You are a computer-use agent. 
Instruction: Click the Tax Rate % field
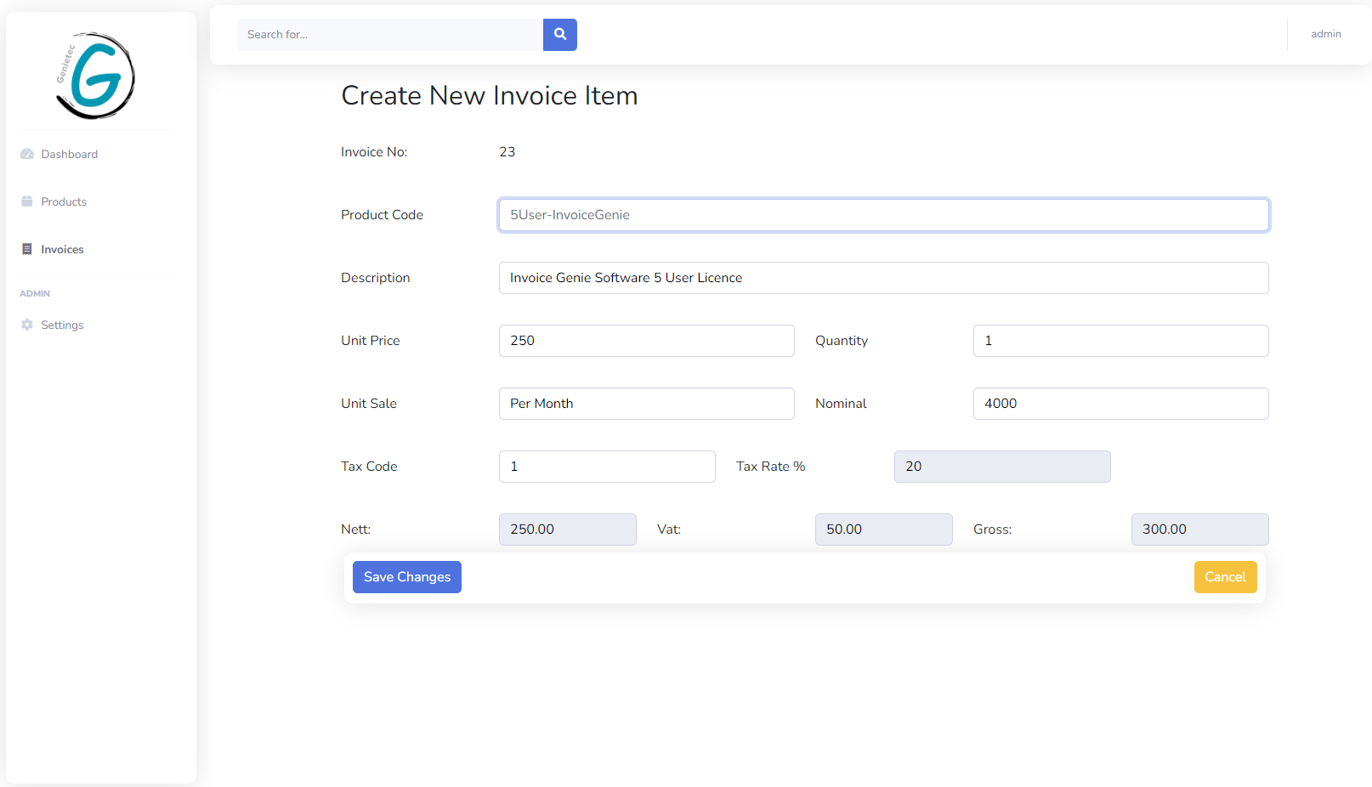tap(1002, 467)
